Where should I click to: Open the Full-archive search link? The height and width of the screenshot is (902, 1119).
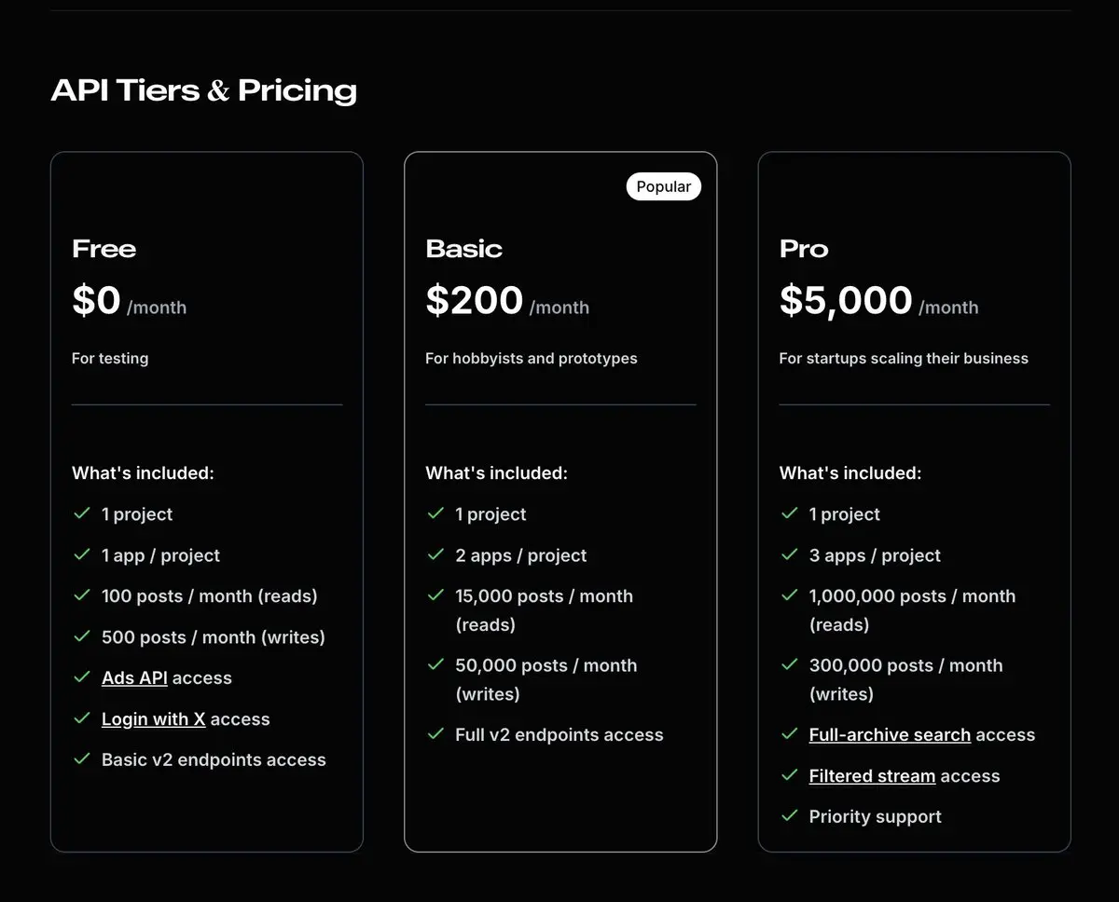click(890, 735)
